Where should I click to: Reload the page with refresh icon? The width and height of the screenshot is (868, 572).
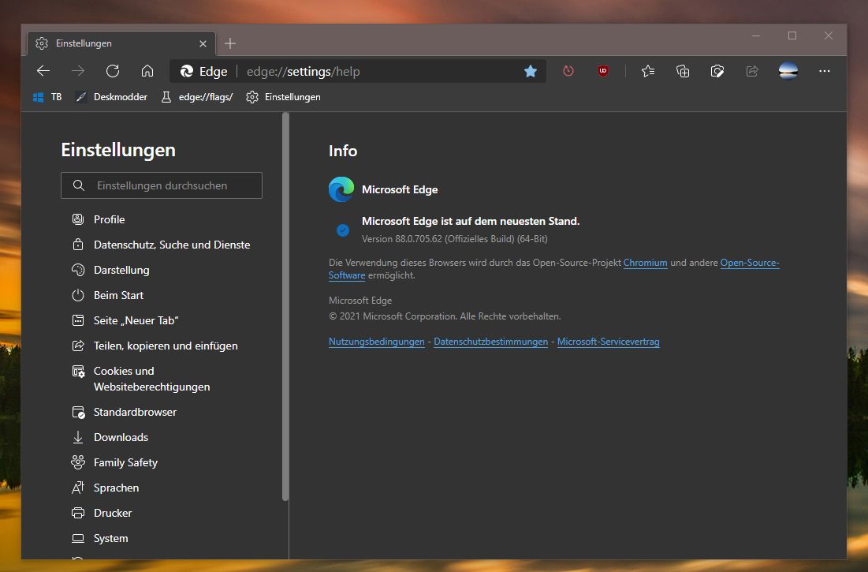tap(113, 71)
